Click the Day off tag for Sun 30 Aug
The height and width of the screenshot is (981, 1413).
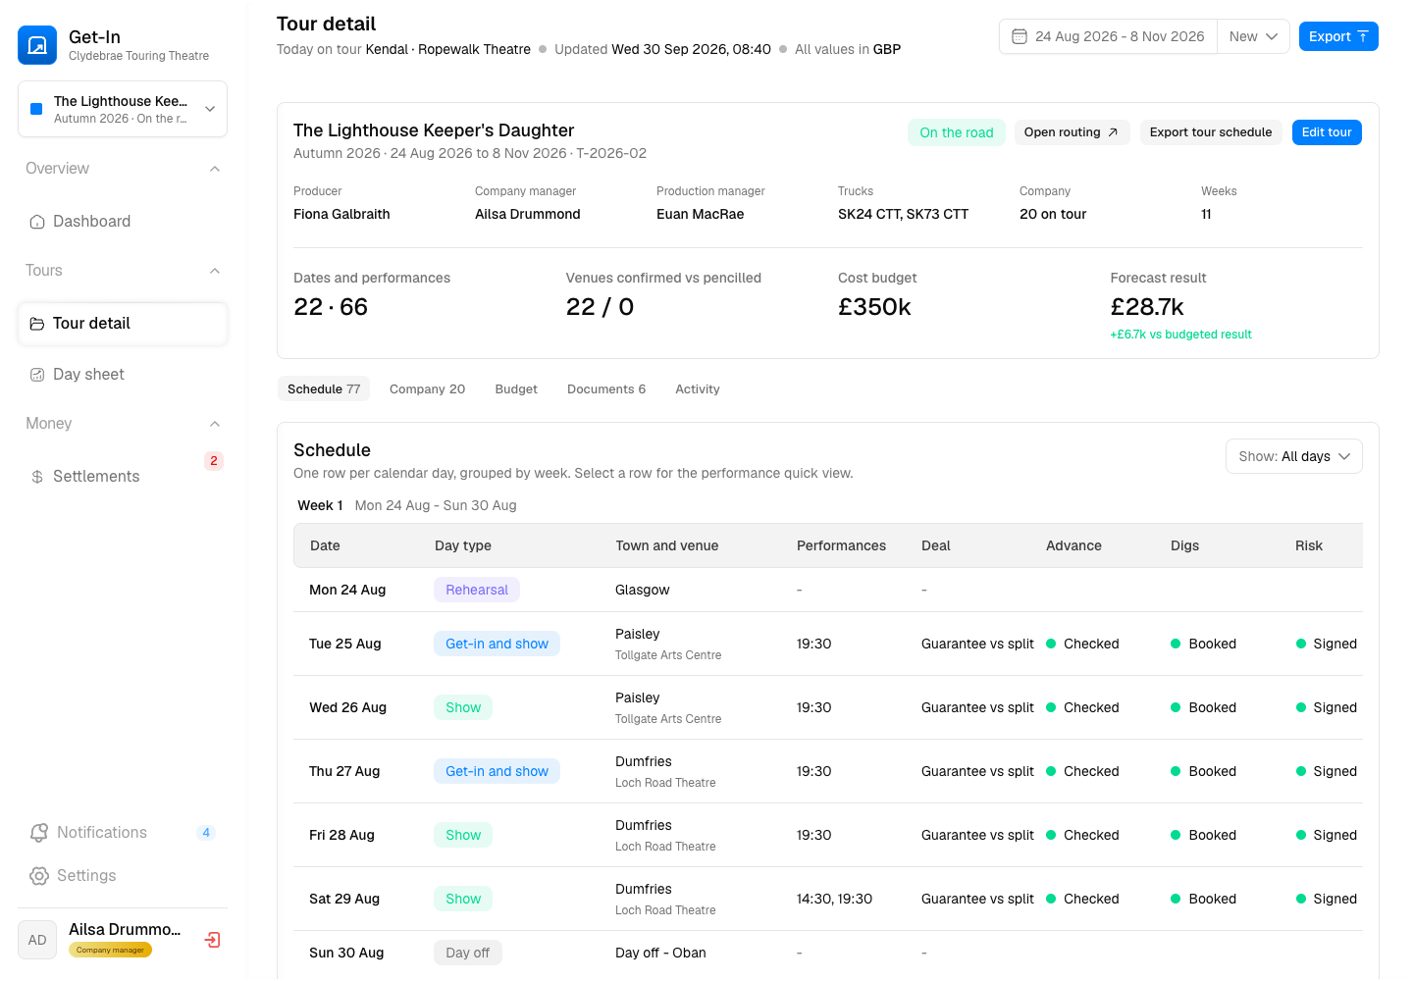click(x=467, y=953)
